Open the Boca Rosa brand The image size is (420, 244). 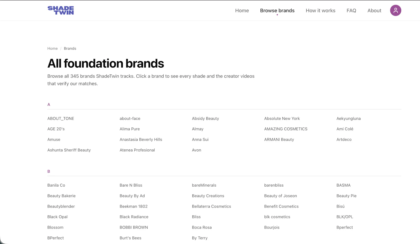202,227
